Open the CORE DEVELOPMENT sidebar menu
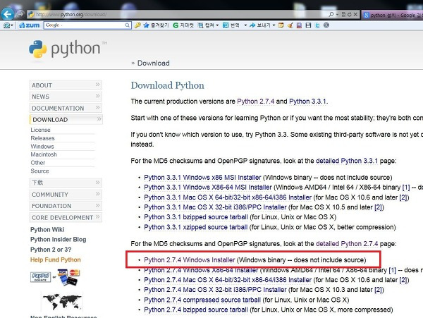The height and width of the screenshot is (318, 423). [x=66, y=217]
